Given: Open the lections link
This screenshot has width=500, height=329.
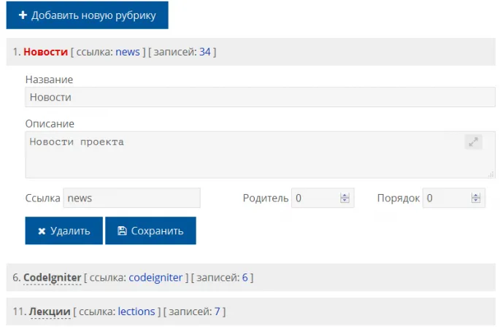Looking at the screenshot, I should click(136, 311).
